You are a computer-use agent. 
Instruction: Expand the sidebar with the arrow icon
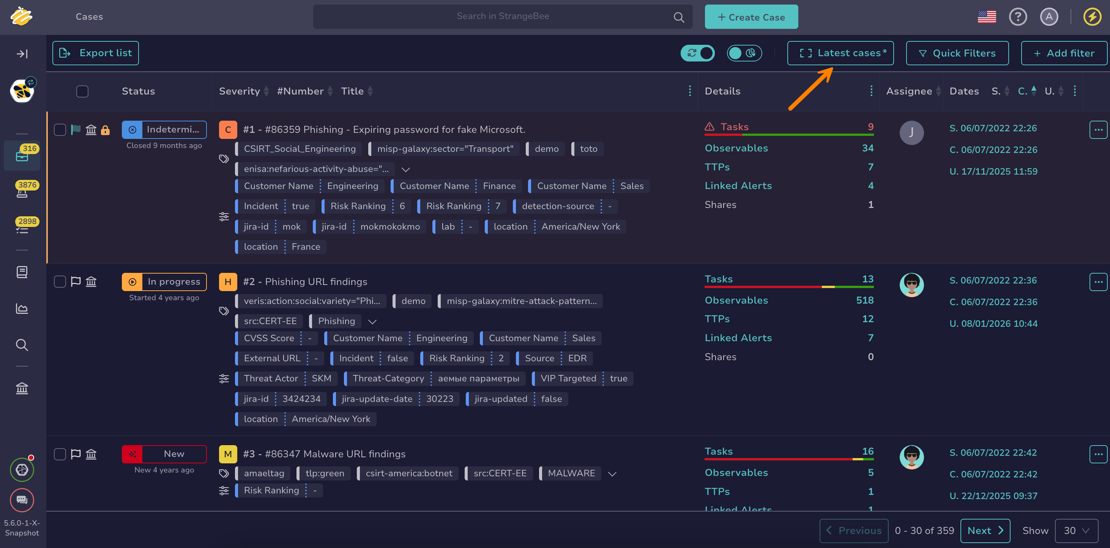(x=22, y=54)
